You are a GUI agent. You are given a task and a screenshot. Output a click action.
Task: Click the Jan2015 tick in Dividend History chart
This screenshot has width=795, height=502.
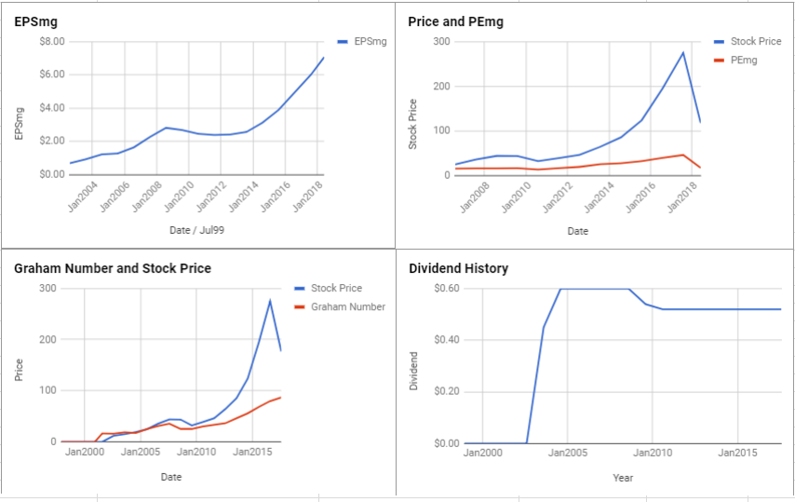click(737, 453)
